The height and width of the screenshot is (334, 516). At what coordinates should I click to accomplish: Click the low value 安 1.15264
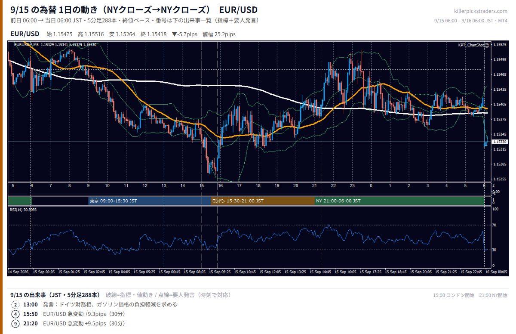tap(122, 34)
